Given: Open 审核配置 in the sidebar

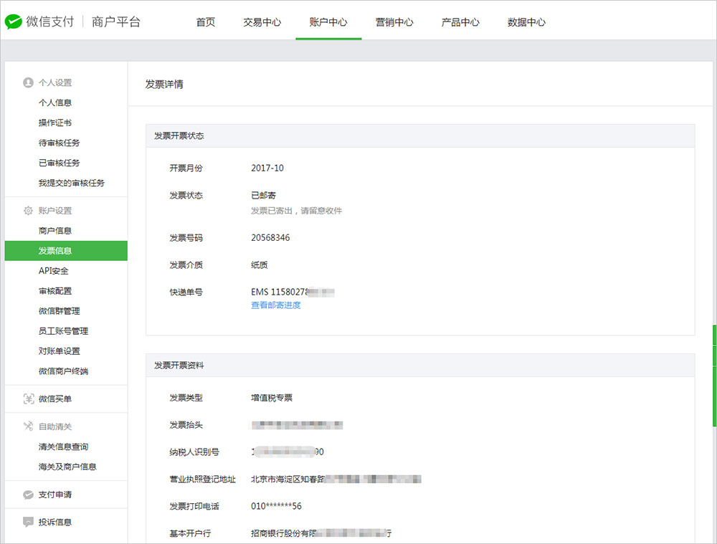Looking at the screenshot, I should coord(55,291).
